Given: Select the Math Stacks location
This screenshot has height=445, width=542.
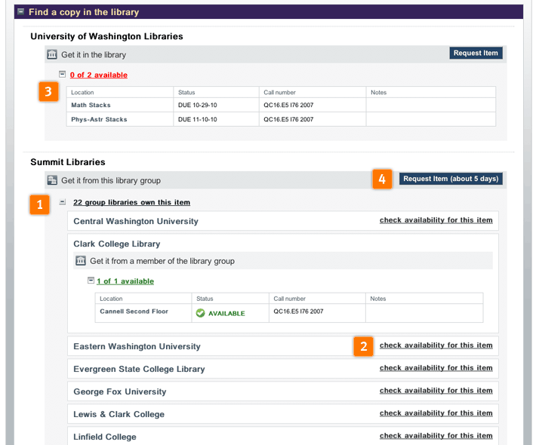Looking at the screenshot, I should point(91,106).
